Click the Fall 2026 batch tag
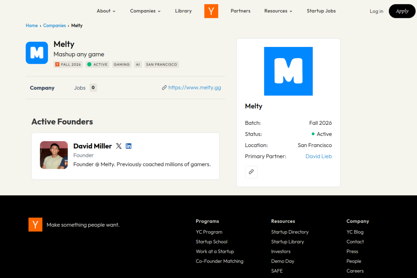The image size is (417, 278). pos(68,65)
